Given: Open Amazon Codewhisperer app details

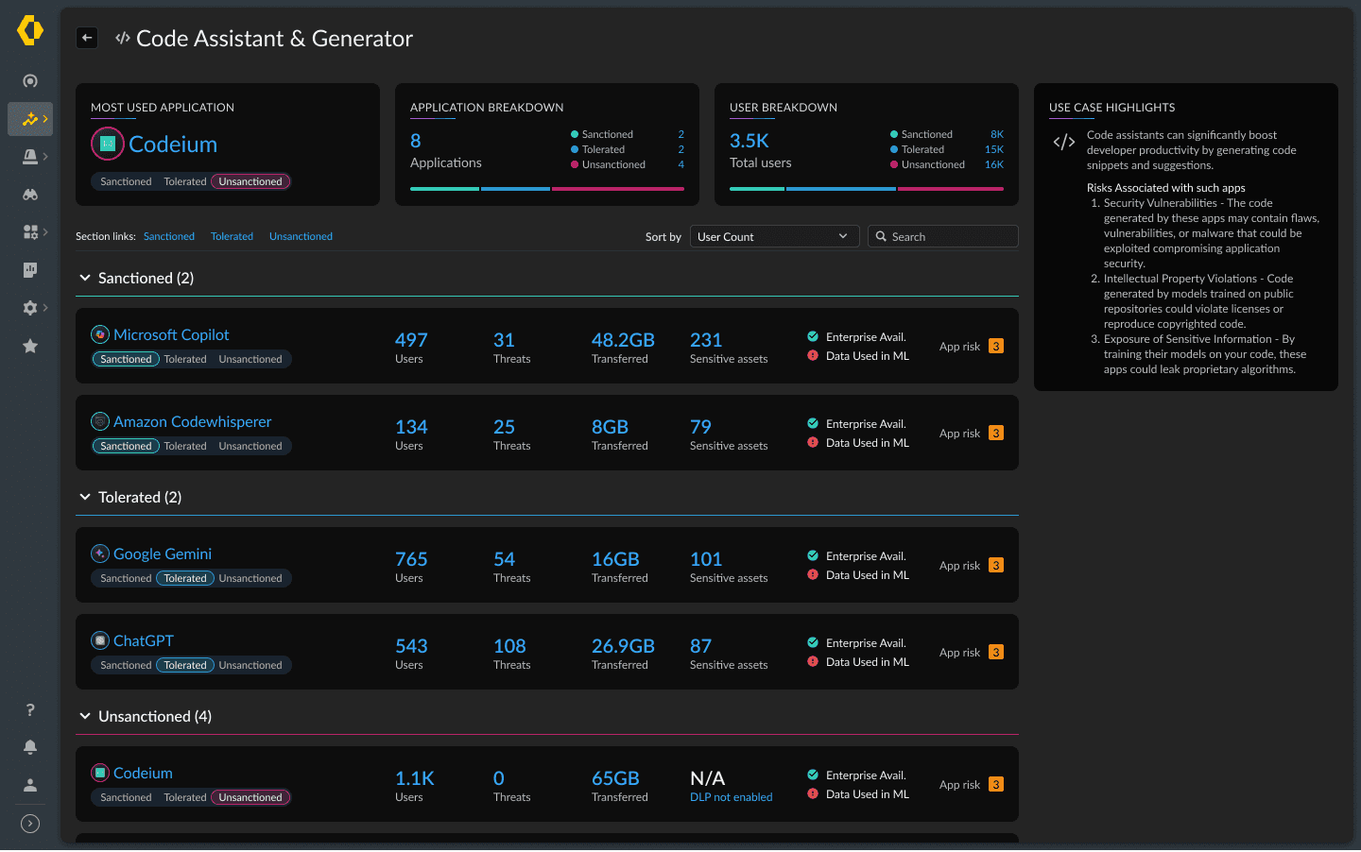Looking at the screenshot, I should coord(193,421).
